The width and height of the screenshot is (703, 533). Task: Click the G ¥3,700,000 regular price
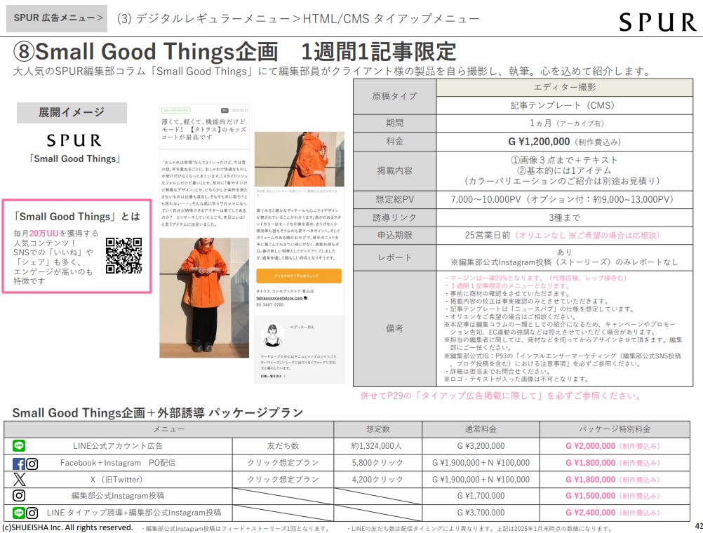coord(481,513)
